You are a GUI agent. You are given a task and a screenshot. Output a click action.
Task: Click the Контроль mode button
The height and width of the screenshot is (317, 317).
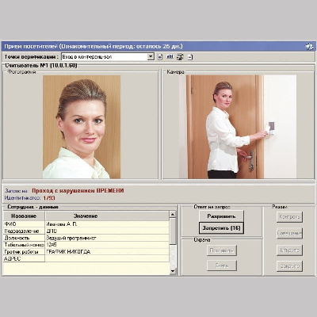[289, 217]
